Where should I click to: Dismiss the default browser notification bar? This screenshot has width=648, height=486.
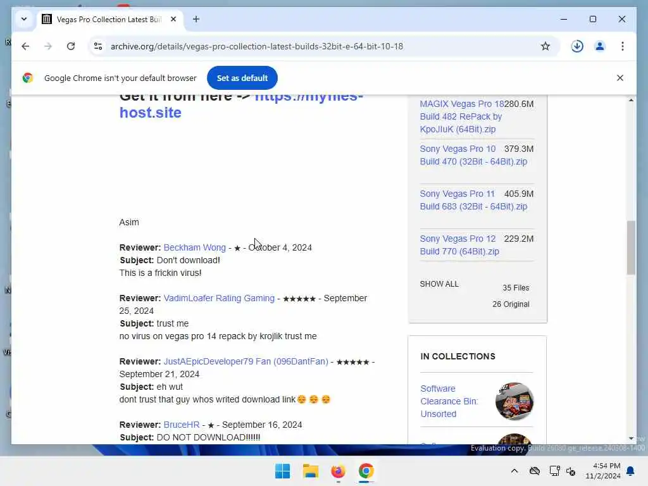pos(620,78)
